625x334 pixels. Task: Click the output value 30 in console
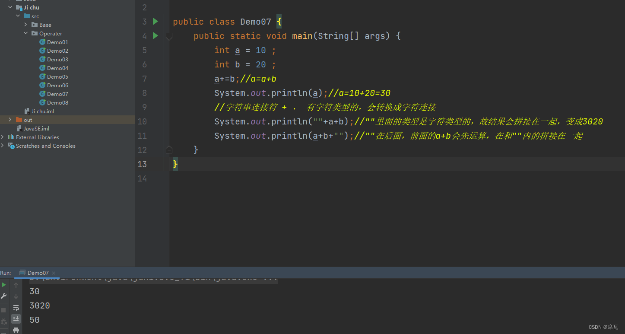pyautogui.click(x=35, y=291)
